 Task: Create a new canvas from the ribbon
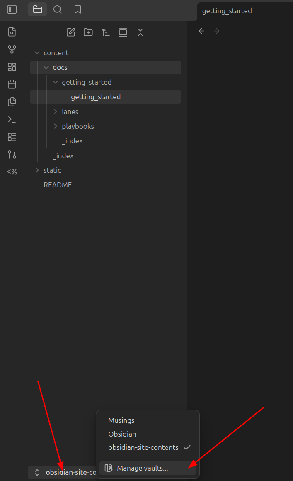tap(12, 67)
